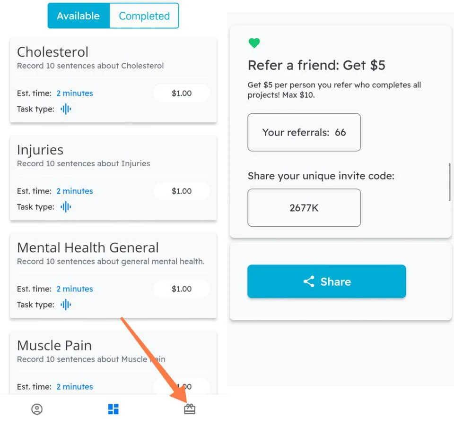Screen dimensions: 454x426
Task: Switch to the Completed tab
Action: (x=144, y=16)
